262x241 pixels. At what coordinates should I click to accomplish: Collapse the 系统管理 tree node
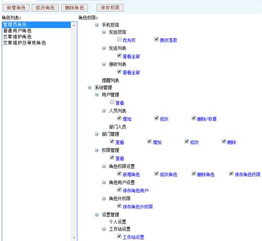90,87
